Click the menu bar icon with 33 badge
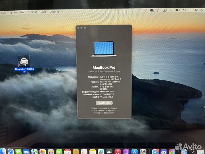 pyautogui.click(x=152, y=11)
